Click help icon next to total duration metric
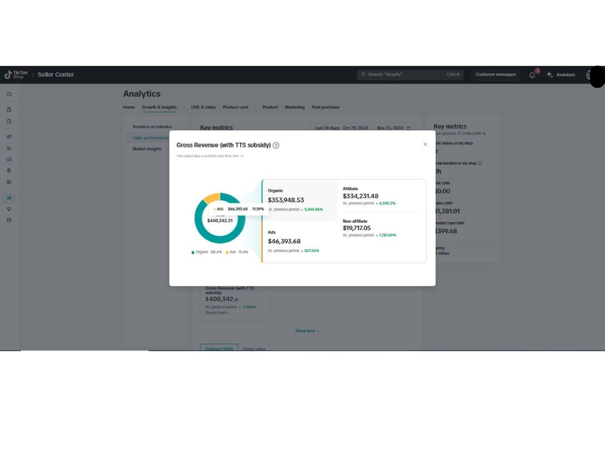The image size is (605, 454). (480, 163)
